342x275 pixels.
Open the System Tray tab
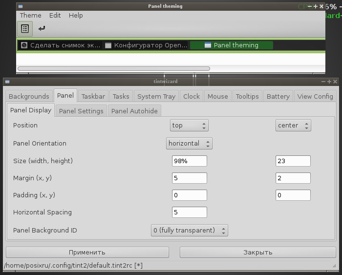[156, 96]
